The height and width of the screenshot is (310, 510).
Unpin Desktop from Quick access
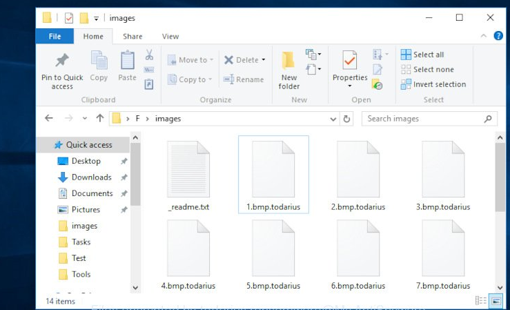124,162
